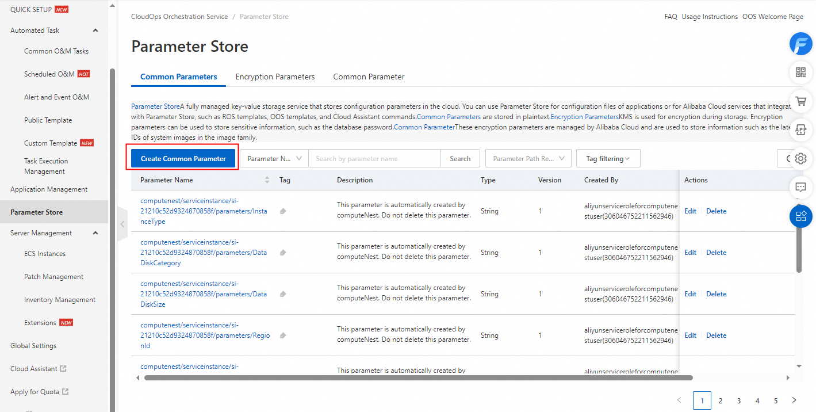Open the shopping cart floating icon
816x412 pixels.
pos(800,101)
